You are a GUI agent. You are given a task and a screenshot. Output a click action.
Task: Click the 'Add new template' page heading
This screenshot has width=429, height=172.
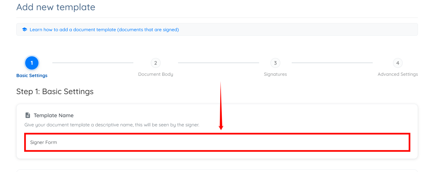56,7
